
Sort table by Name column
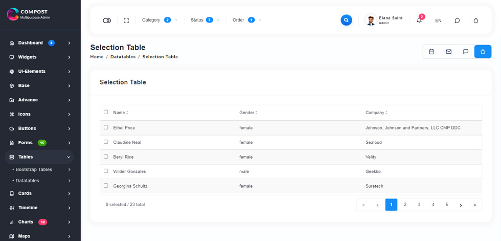[x=121, y=113]
